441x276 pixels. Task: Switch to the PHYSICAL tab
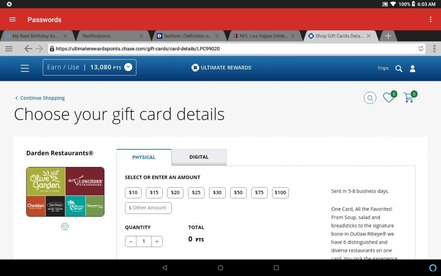(144, 157)
